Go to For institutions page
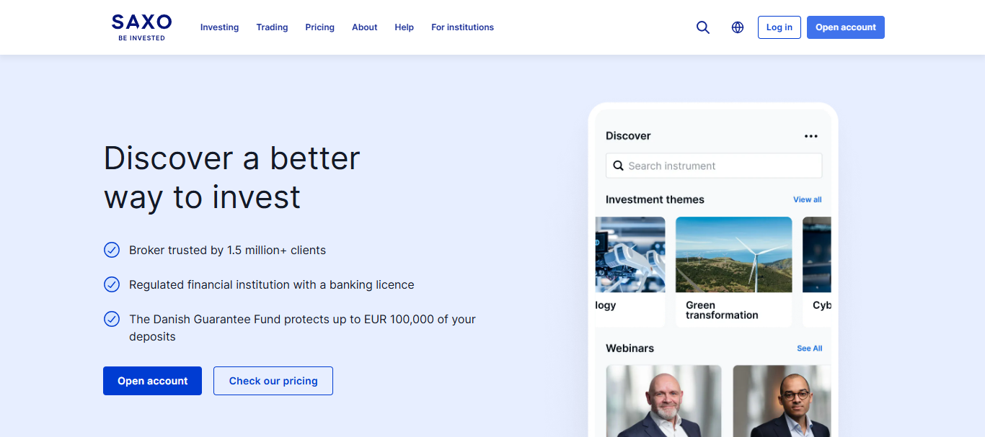 click(x=462, y=27)
